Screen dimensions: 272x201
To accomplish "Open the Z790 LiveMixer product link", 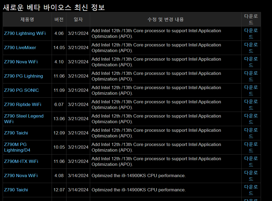I will [x=20, y=47].
